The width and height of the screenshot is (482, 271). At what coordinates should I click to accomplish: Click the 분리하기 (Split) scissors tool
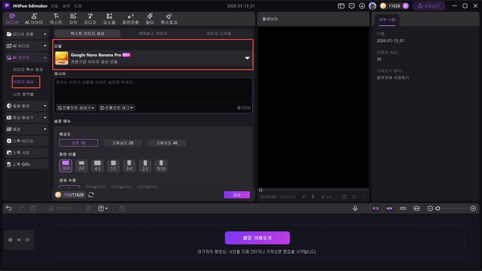[x=61, y=208]
